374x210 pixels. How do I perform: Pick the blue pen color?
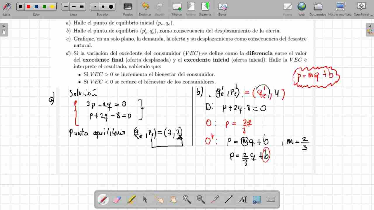pyautogui.click(x=36, y=7)
